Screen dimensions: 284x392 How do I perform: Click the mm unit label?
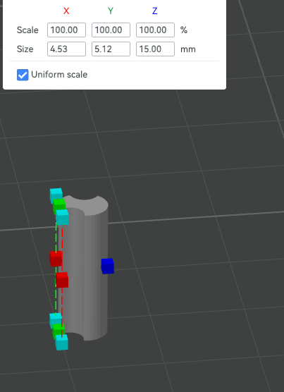pyautogui.click(x=188, y=49)
